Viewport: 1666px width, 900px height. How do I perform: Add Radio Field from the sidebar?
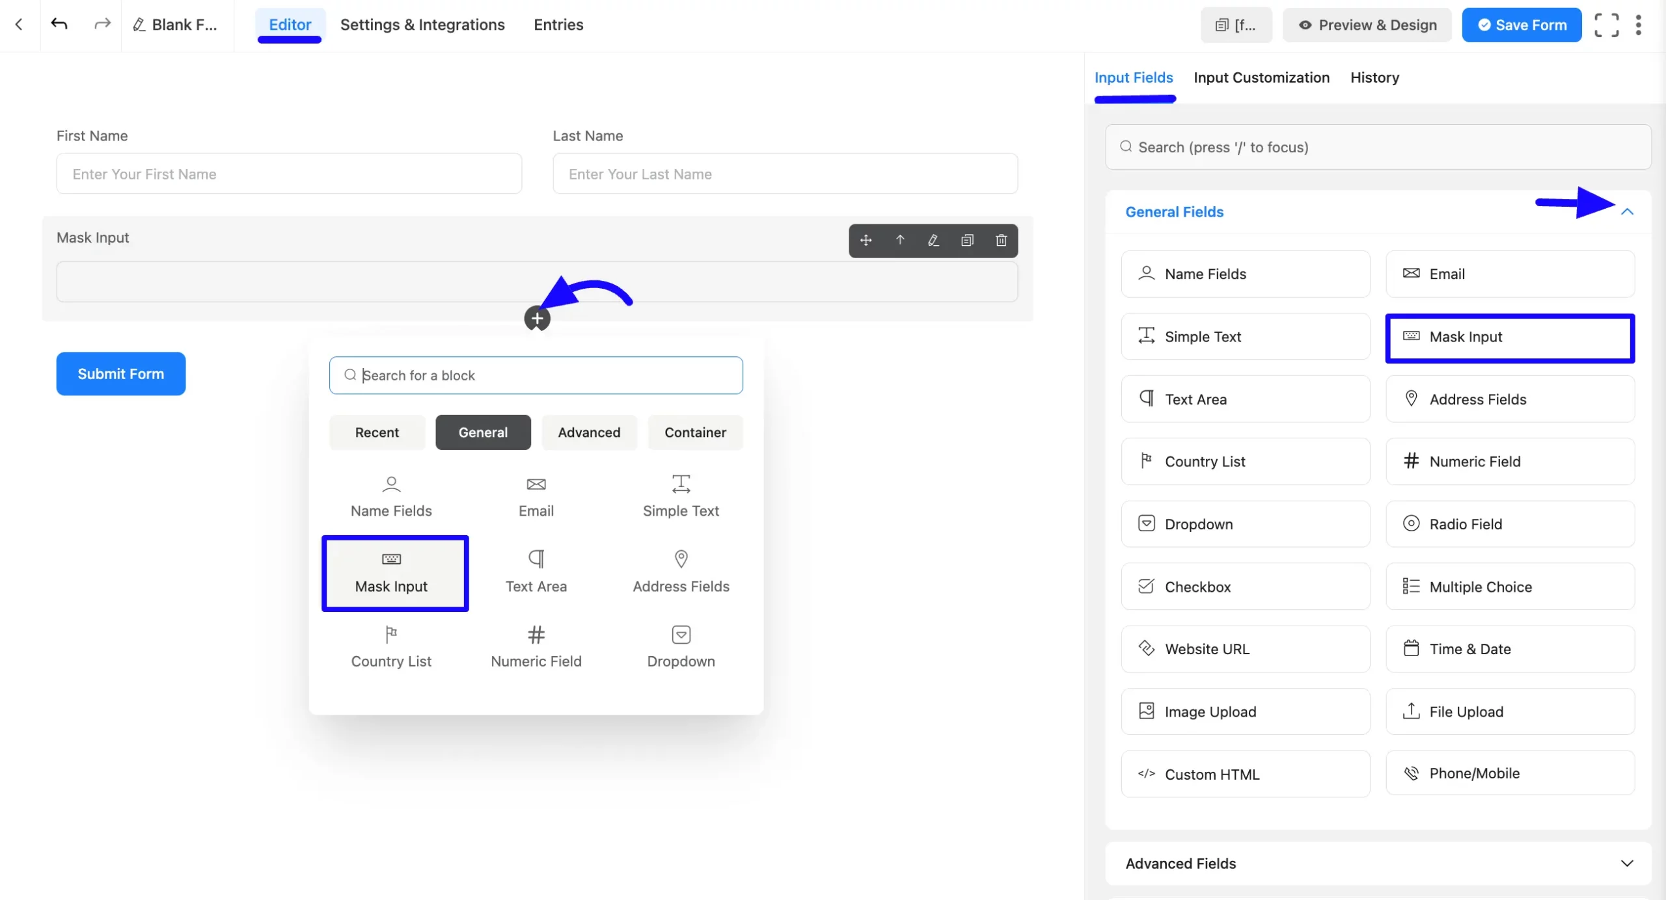[x=1510, y=524]
